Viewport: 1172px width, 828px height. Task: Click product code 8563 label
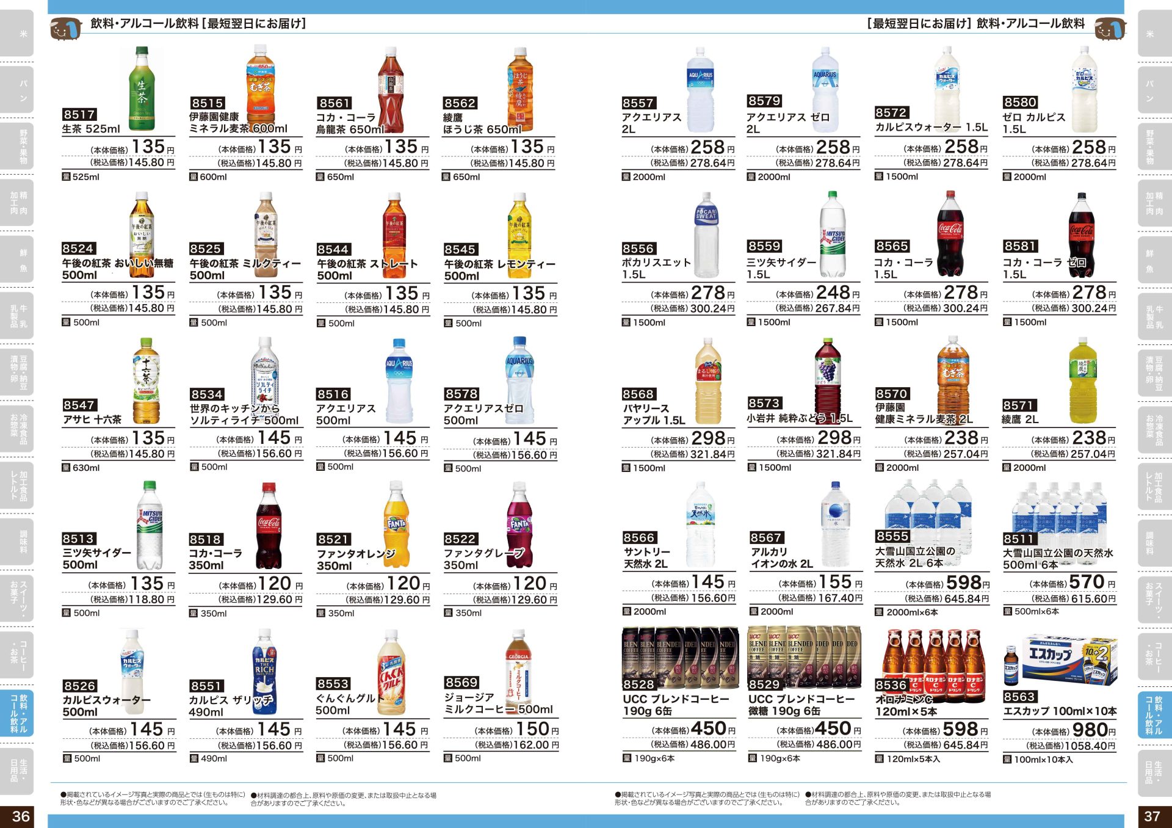[1020, 697]
